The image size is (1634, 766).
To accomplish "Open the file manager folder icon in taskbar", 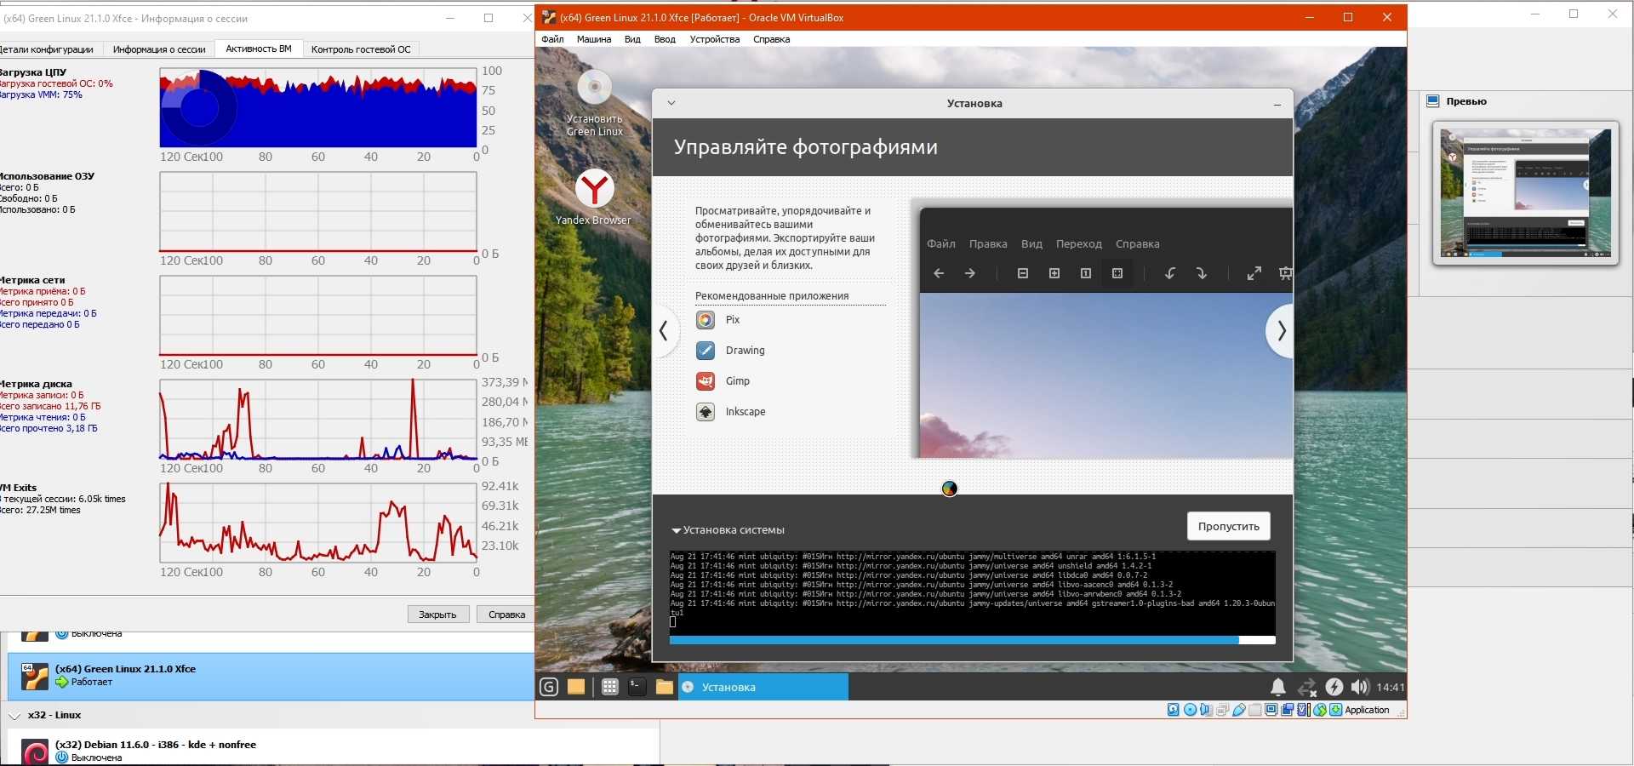I will pos(665,687).
